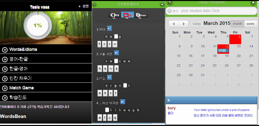Select the All filter option
The height and width of the screenshot is (126, 259).
coord(115,15)
